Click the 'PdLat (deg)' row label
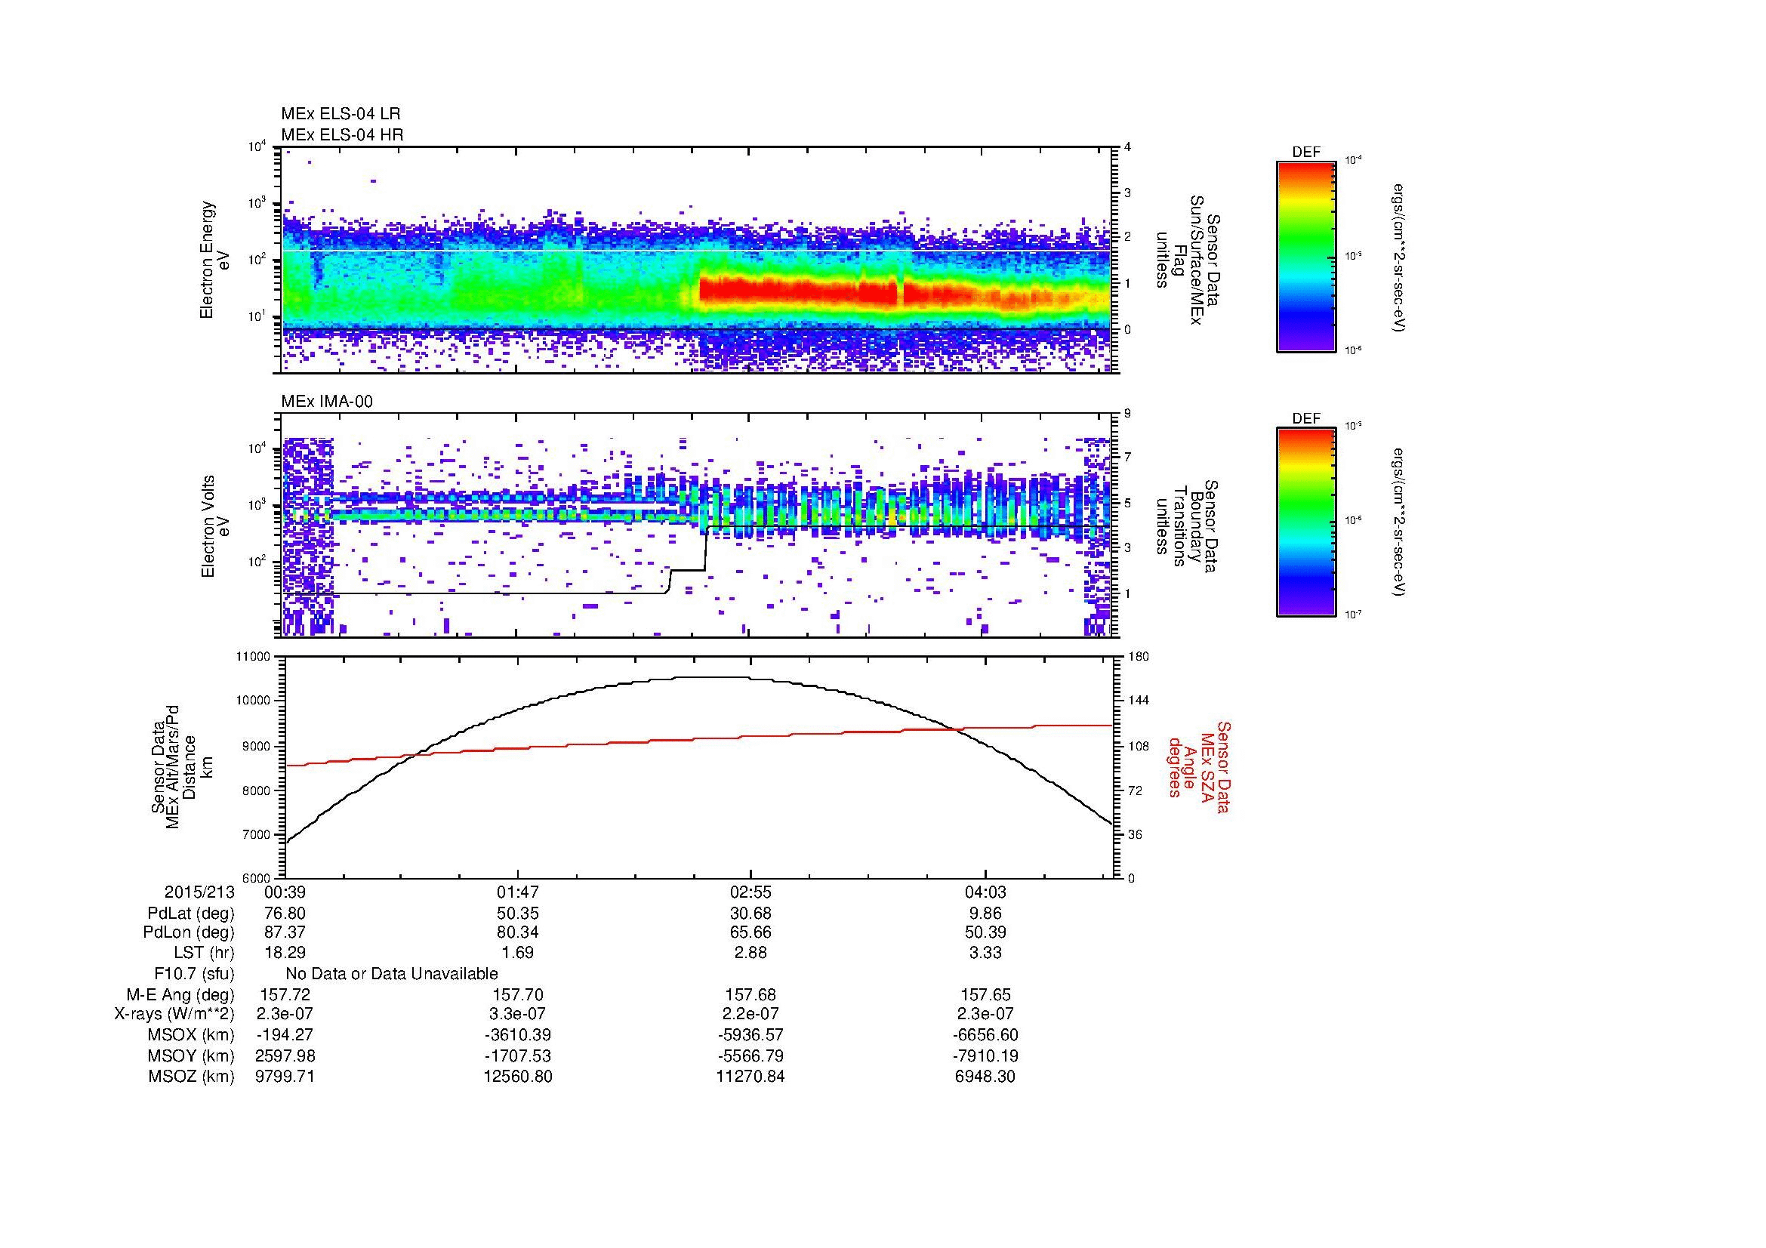The width and height of the screenshot is (1766, 1248). click(x=191, y=914)
